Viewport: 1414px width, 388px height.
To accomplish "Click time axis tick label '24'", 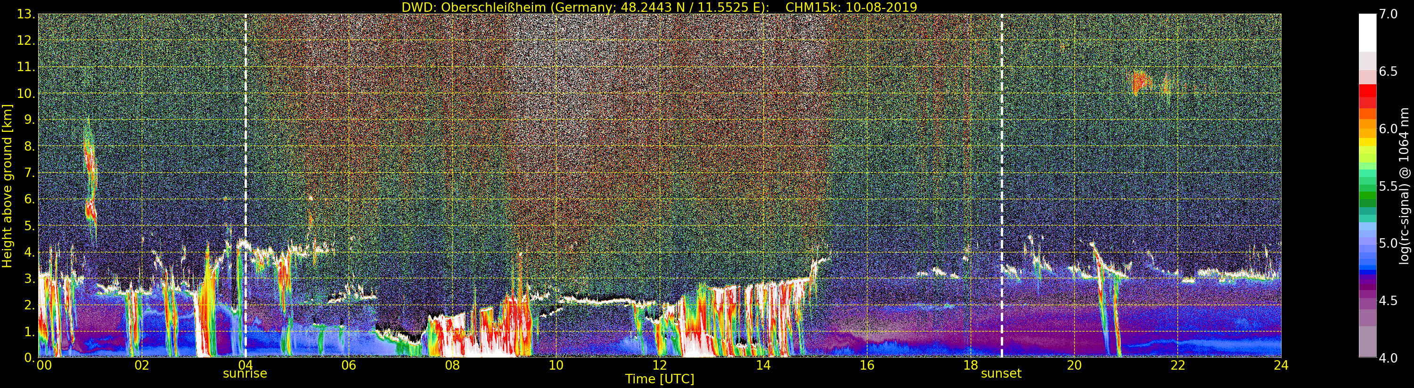I will pos(1281,365).
